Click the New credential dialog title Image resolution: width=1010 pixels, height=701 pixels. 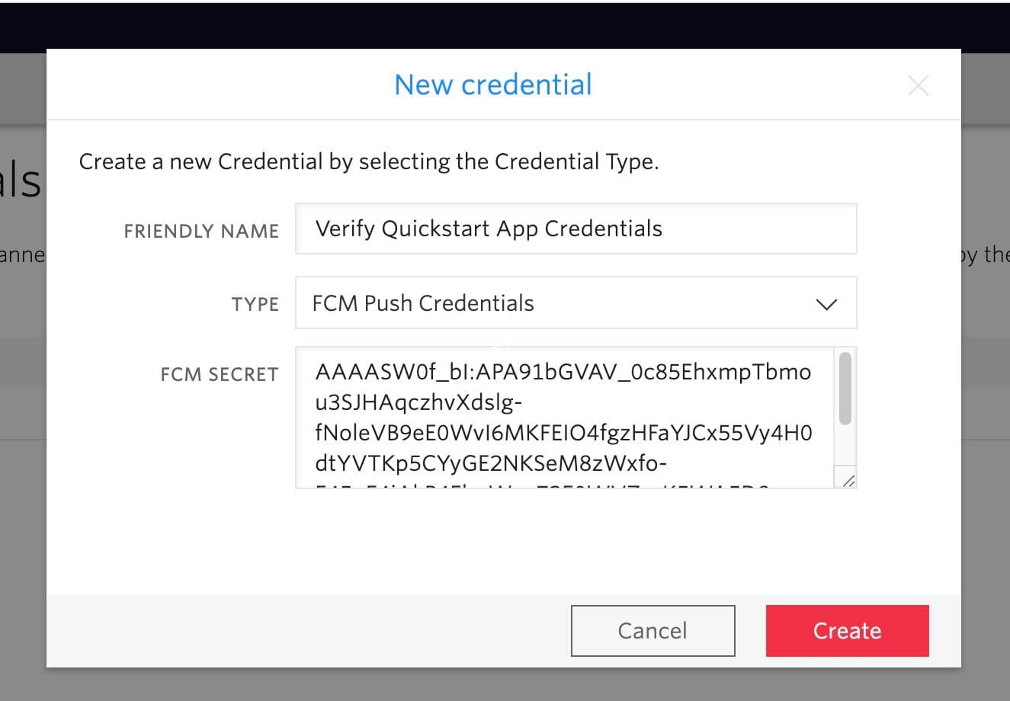pos(492,85)
